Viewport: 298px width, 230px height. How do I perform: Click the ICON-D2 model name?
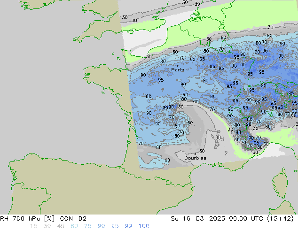coord(72,219)
